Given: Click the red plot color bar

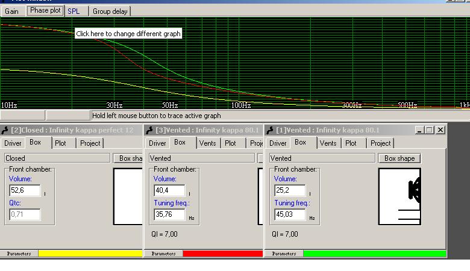Looking at the screenshot, I should click(x=222, y=254).
